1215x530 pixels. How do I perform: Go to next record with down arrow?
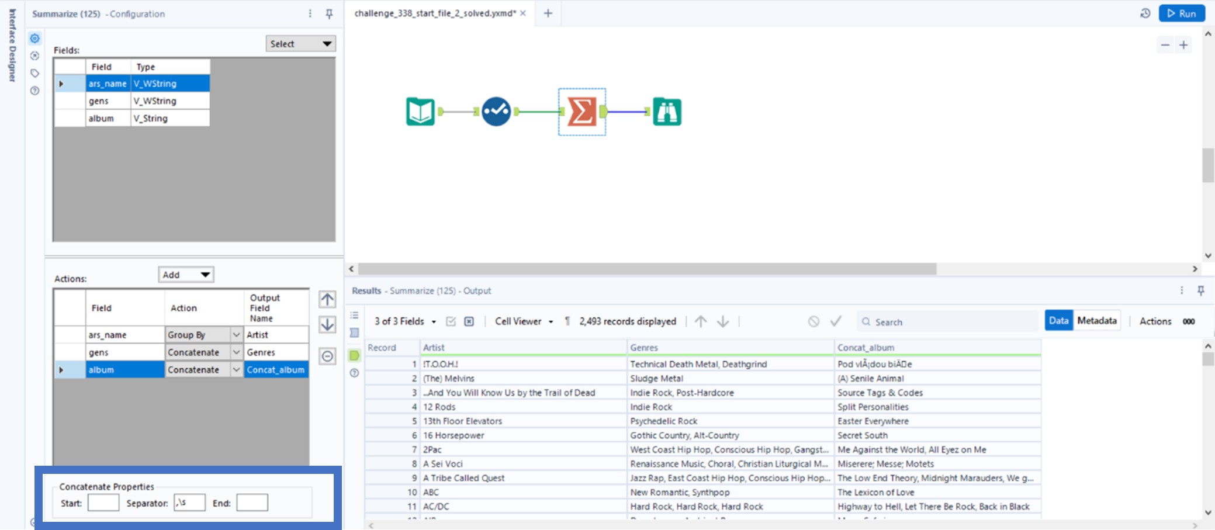(723, 321)
